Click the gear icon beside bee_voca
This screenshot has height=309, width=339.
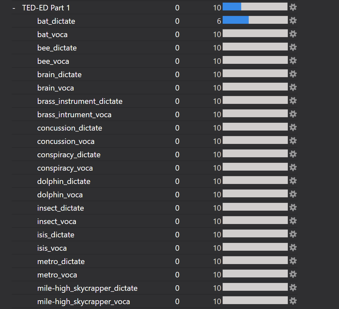293,61
